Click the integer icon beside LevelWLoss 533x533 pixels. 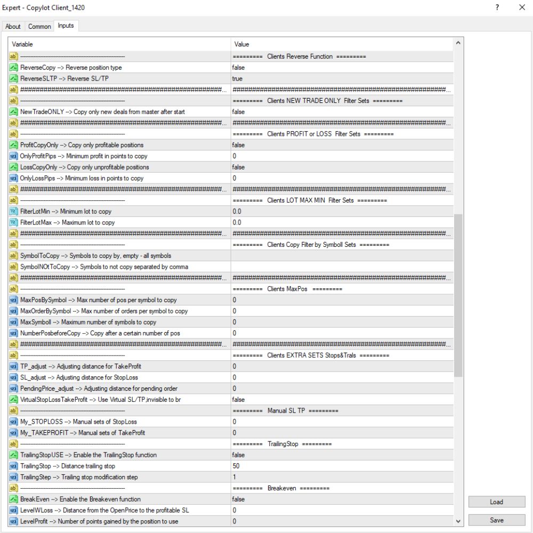click(13, 510)
